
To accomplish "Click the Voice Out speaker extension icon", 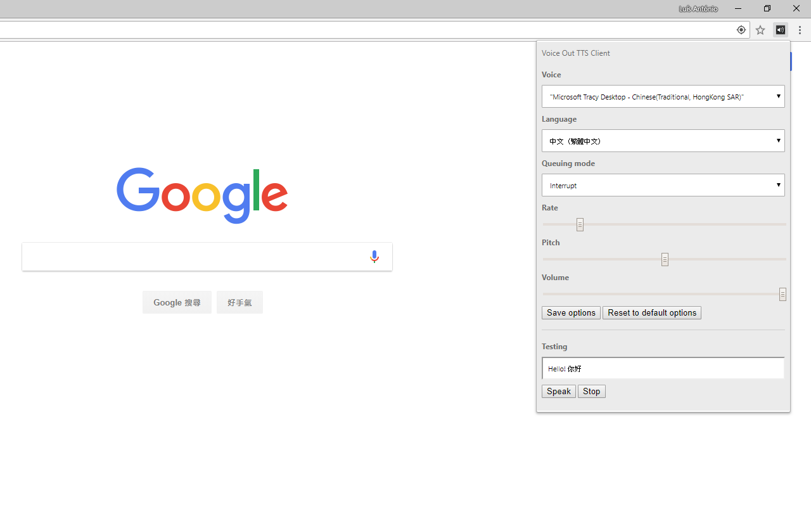I will tap(780, 30).
